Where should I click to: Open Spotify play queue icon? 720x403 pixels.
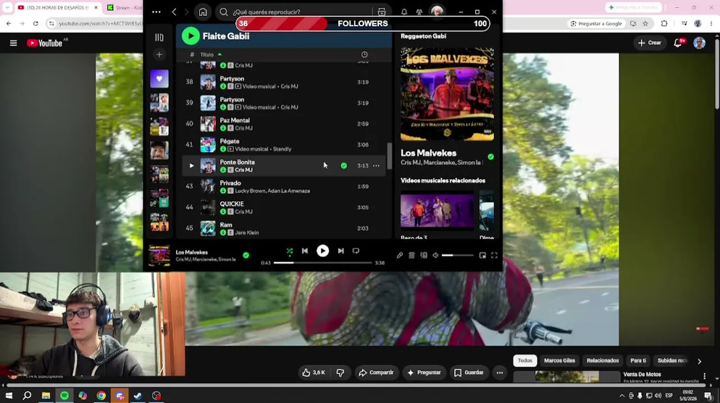(x=412, y=255)
